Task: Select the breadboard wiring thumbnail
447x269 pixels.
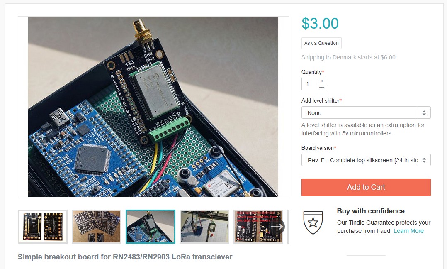Action: pyautogui.click(x=204, y=227)
